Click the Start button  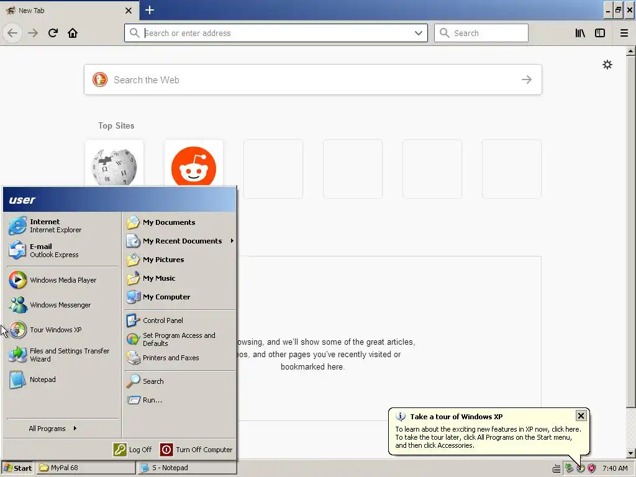click(17, 468)
